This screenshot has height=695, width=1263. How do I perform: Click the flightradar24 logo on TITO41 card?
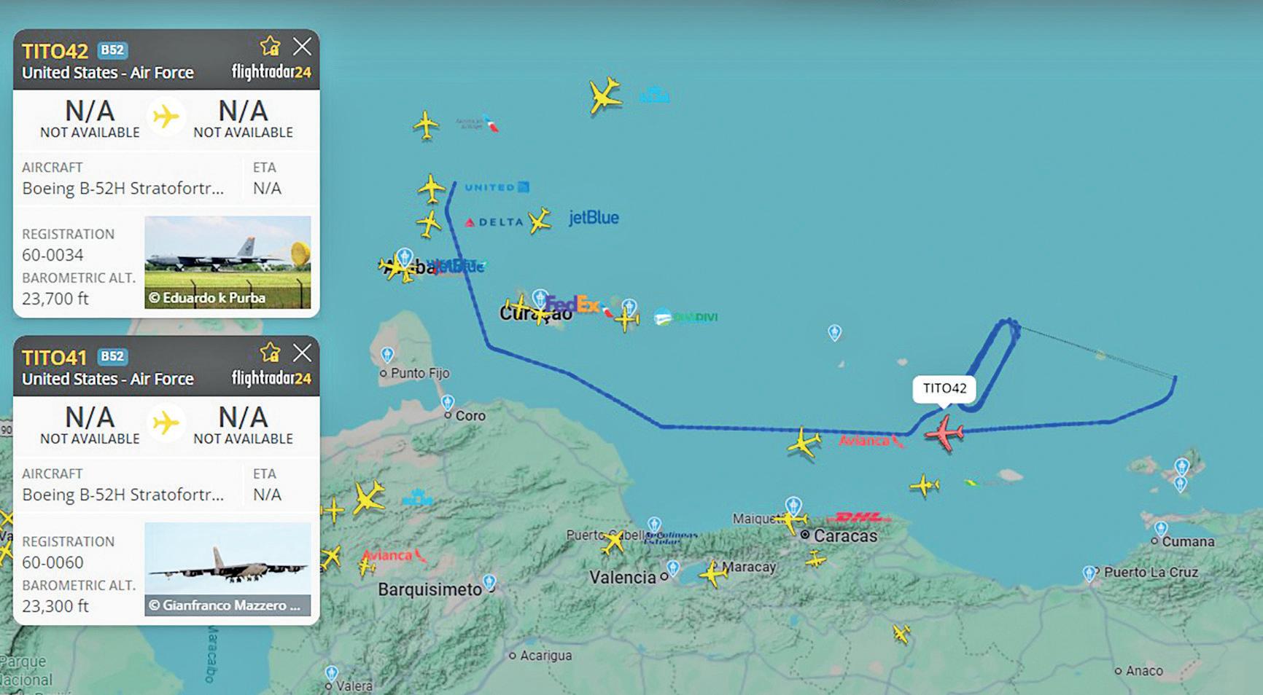(271, 378)
